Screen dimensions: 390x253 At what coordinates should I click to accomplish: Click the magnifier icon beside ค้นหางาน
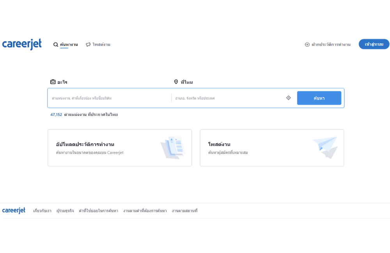[56, 45]
